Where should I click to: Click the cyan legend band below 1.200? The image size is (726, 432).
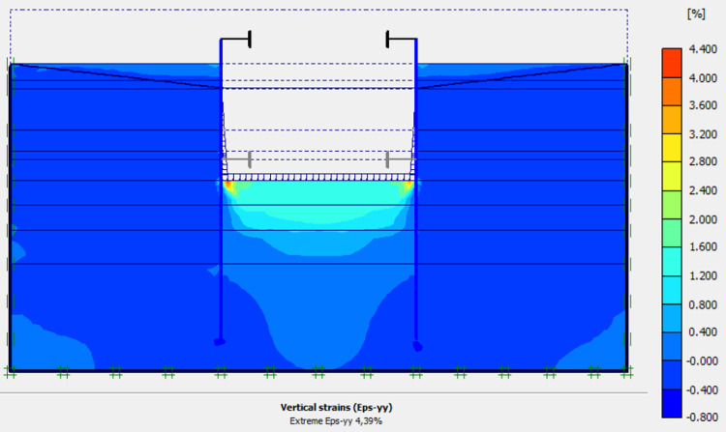(x=672, y=290)
